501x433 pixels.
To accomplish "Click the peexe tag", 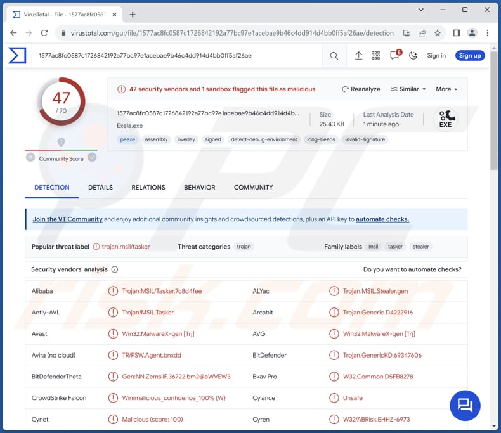I will (127, 139).
